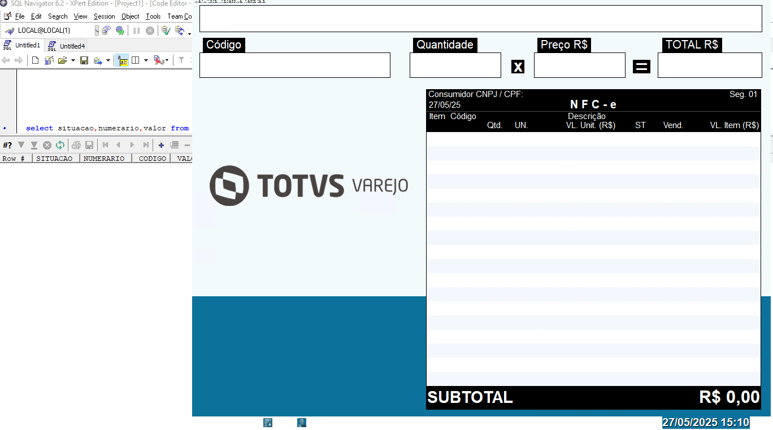
Task: Click the wide description field above Código
Action: pyautogui.click(x=481, y=19)
